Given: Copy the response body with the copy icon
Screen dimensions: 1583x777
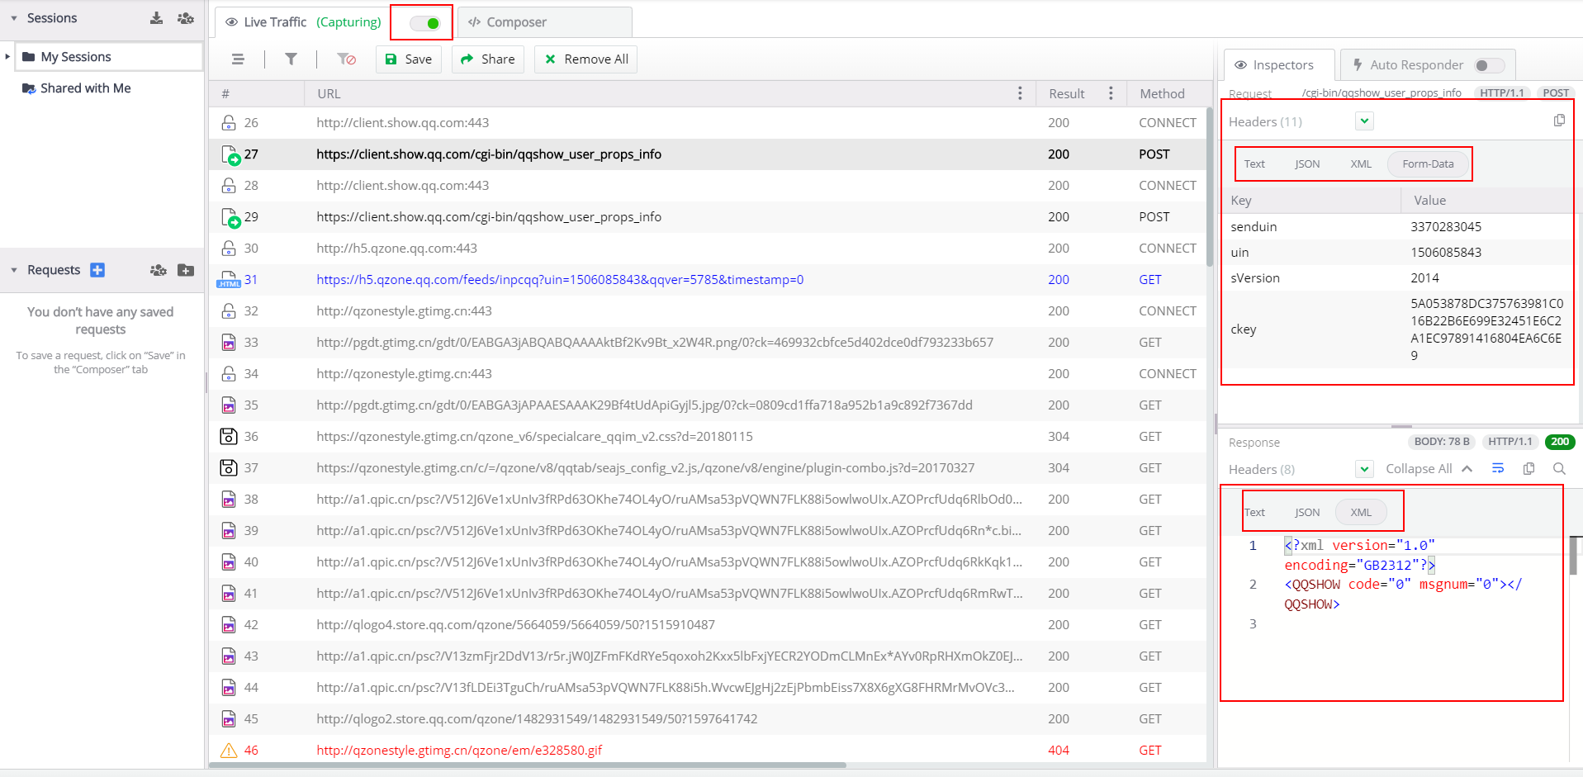Looking at the screenshot, I should click(x=1528, y=469).
